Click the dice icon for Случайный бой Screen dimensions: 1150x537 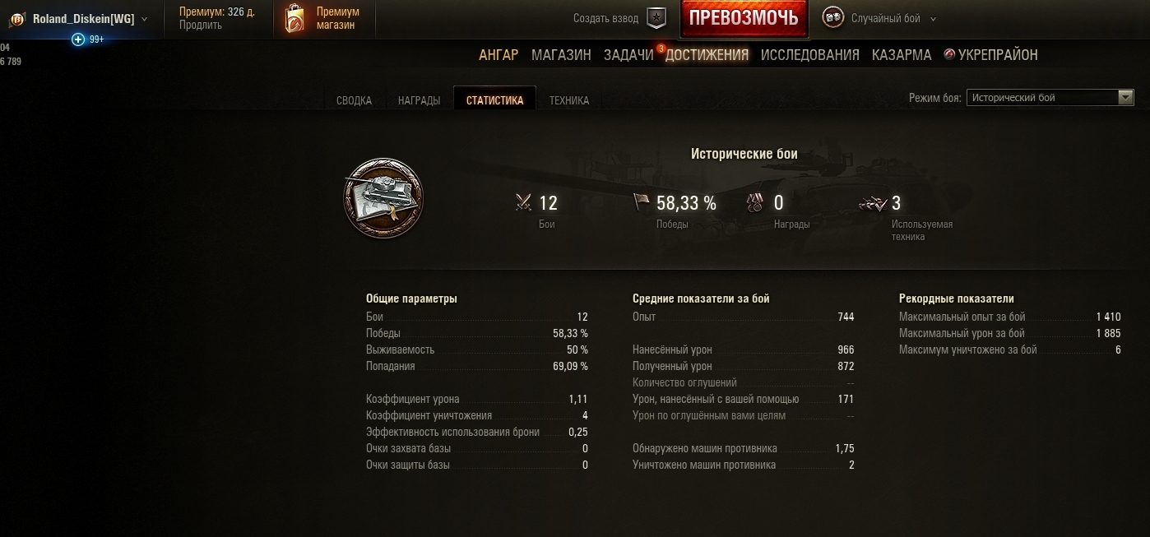tap(833, 18)
